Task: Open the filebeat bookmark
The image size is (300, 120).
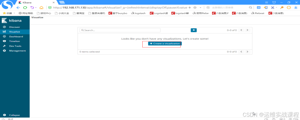Action: [x=258, y=13]
